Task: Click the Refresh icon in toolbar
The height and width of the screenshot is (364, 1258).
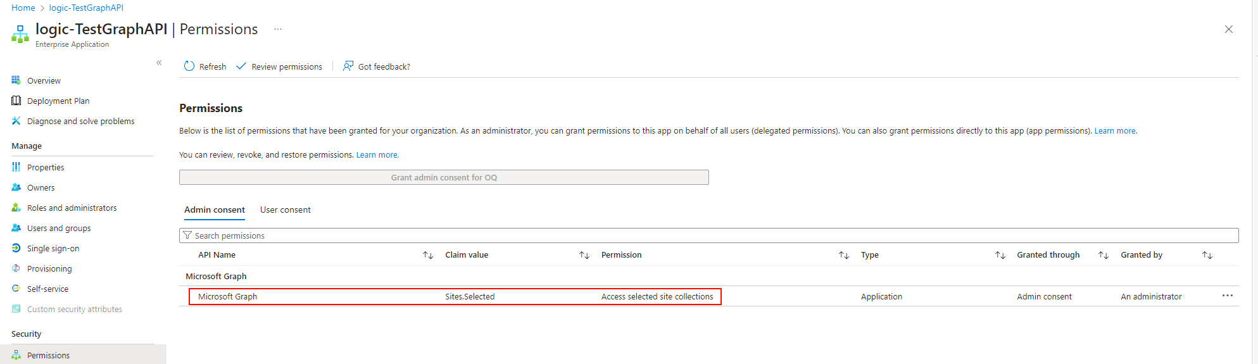Action: point(189,66)
